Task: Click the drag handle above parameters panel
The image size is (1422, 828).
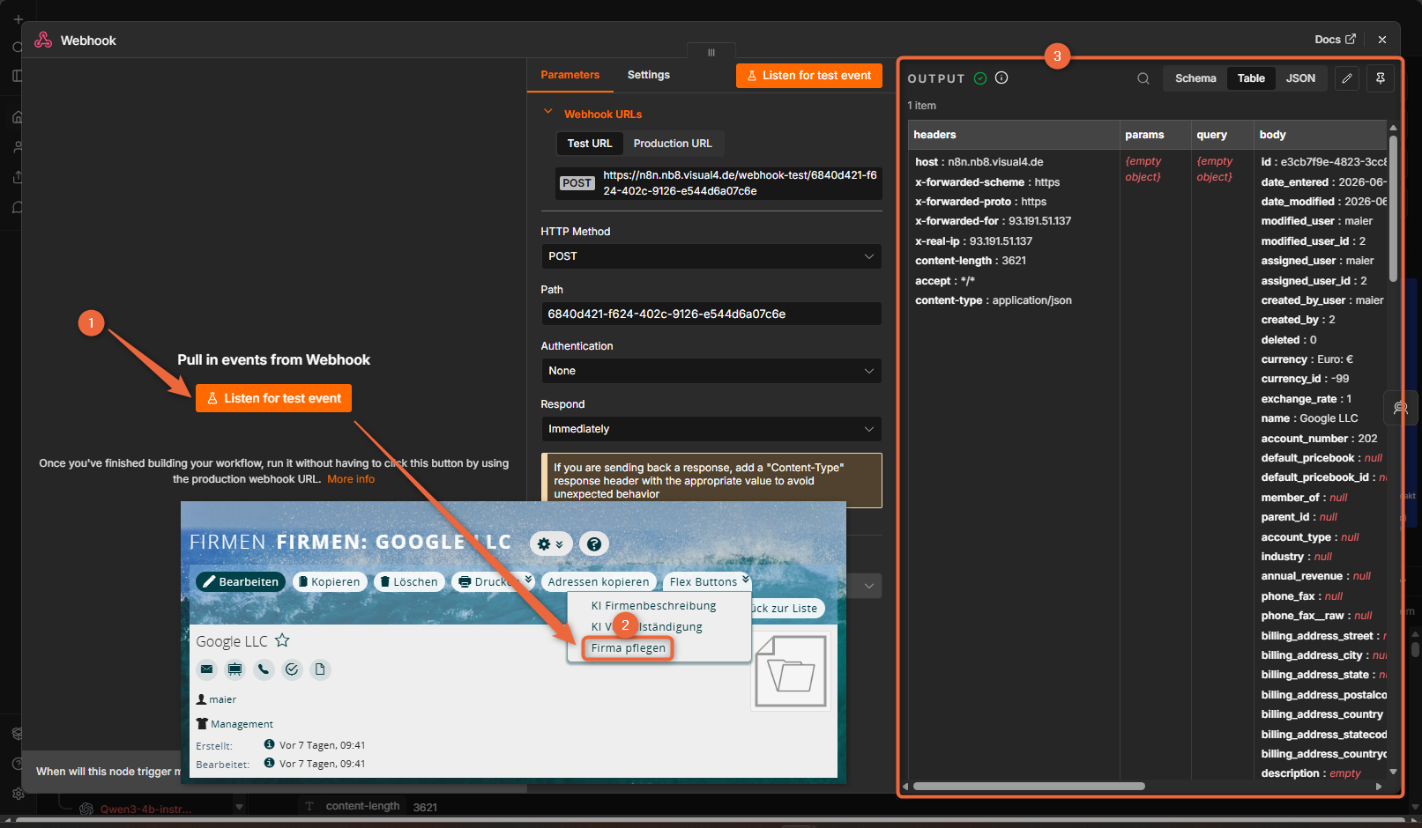Action: click(711, 52)
